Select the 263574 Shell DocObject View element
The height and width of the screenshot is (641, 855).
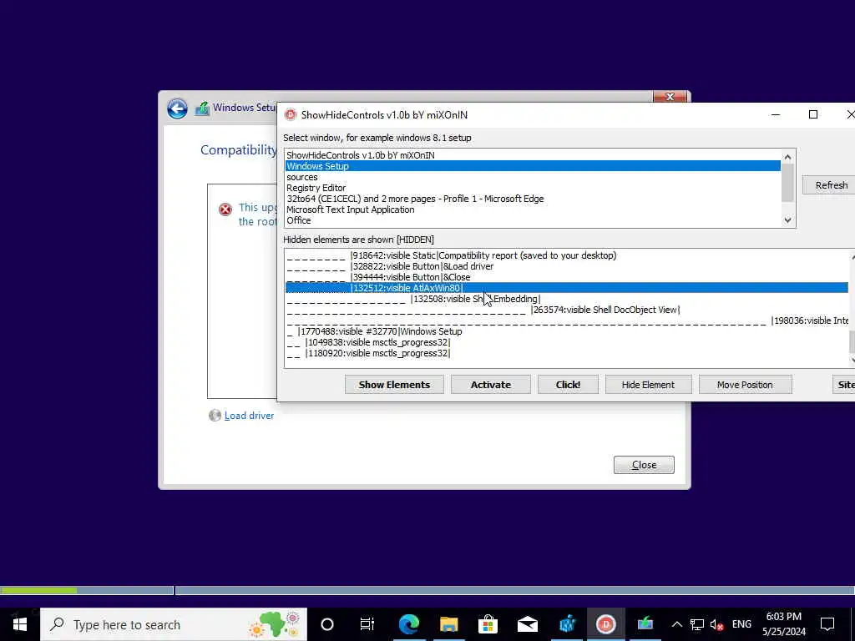pyautogui.click(x=567, y=310)
